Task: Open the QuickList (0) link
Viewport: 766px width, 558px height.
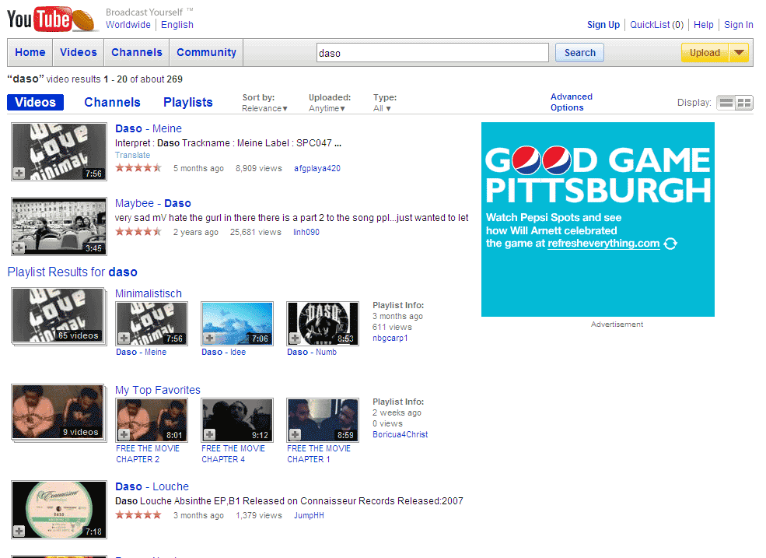Action: 656,24
